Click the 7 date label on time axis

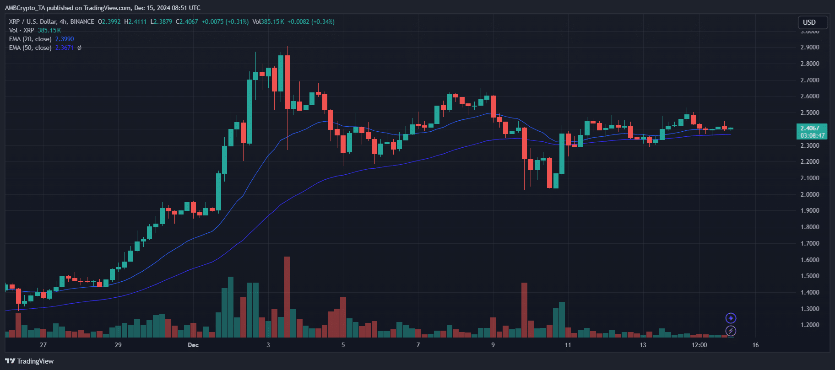(418, 345)
